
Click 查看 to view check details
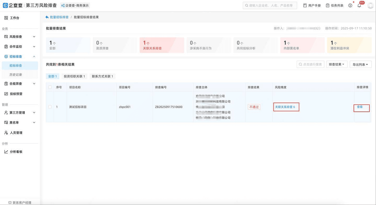click(360, 107)
